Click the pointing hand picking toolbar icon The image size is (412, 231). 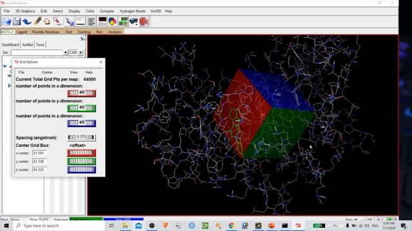pos(70,21)
